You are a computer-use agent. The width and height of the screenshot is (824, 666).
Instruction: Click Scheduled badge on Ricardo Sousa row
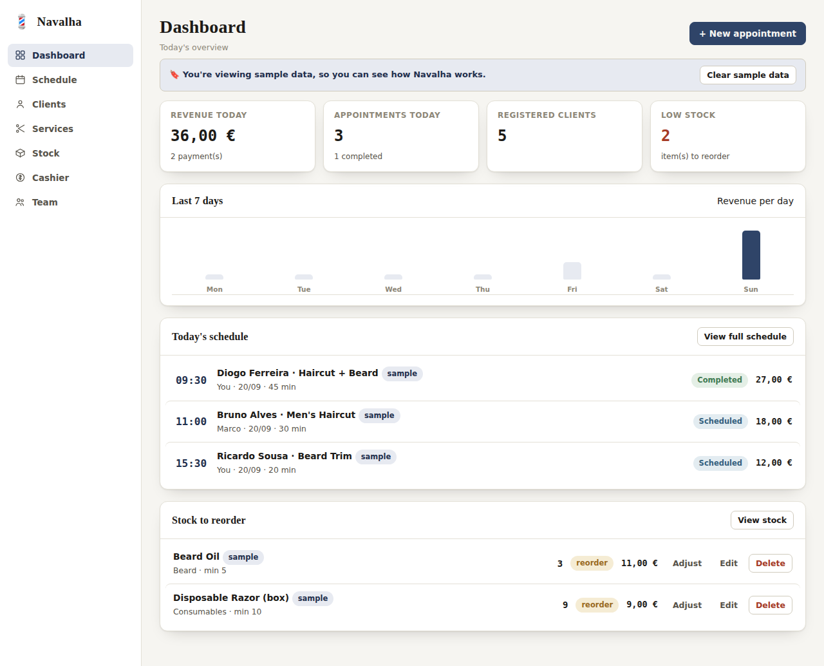tap(720, 463)
